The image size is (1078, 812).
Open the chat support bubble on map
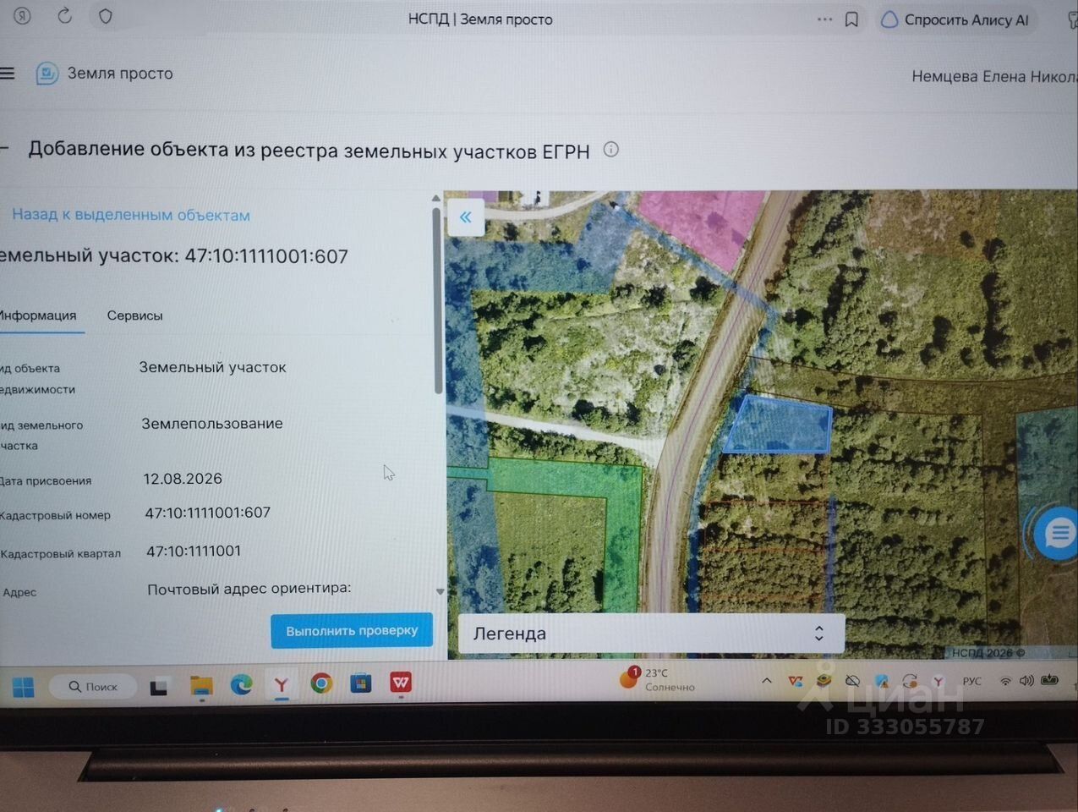coord(1057,534)
